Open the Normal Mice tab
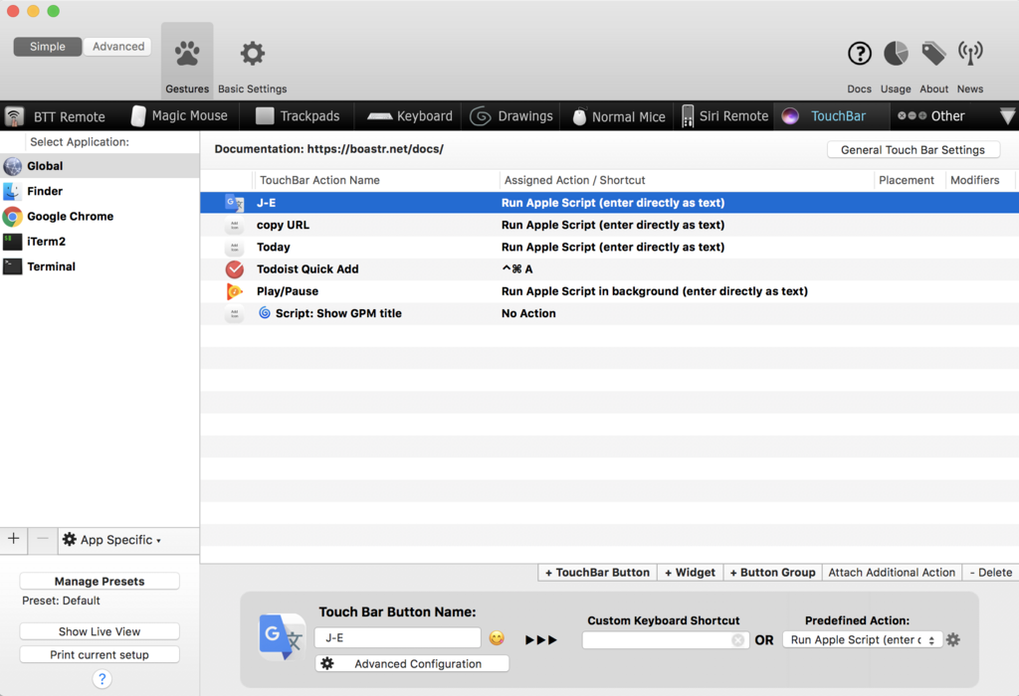 click(x=619, y=117)
